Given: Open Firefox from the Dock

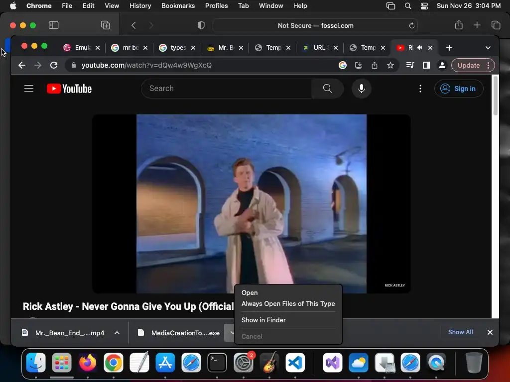Looking at the screenshot, I should [88, 363].
